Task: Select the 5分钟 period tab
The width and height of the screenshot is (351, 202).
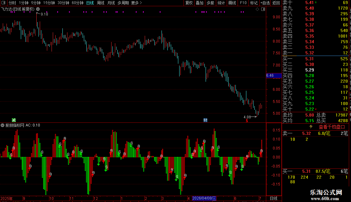Action: [36, 3]
